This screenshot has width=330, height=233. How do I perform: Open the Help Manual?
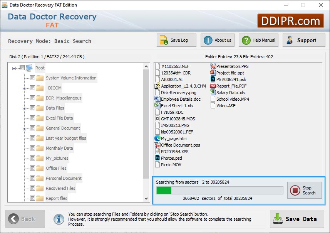pos(258,40)
